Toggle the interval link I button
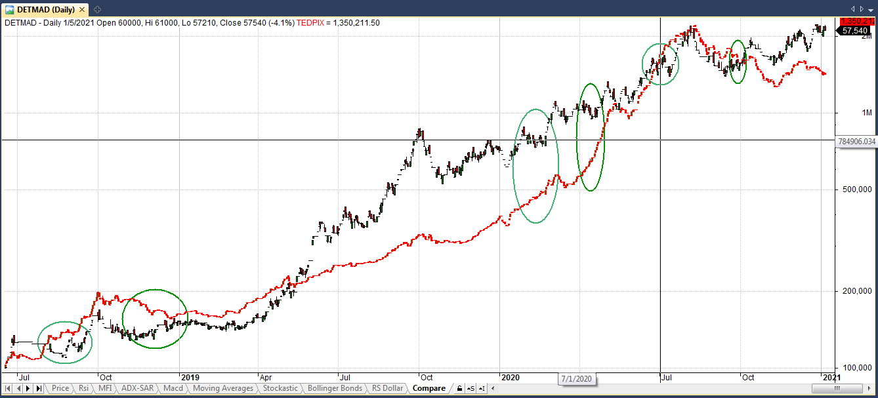This screenshot has width=878, height=398. [x=482, y=389]
